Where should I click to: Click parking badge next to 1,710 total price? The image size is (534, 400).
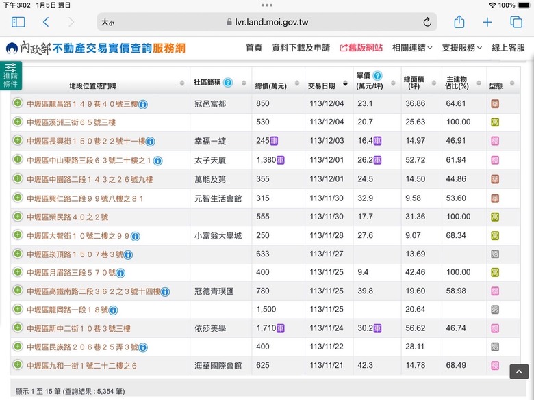(x=280, y=328)
